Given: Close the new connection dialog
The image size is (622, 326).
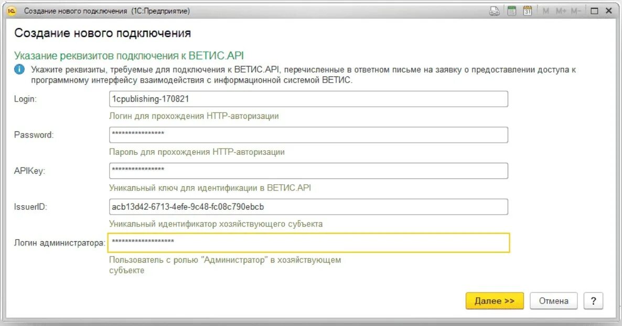Looking at the screenshot, I should pyautogui.click(x=609, y=11).
